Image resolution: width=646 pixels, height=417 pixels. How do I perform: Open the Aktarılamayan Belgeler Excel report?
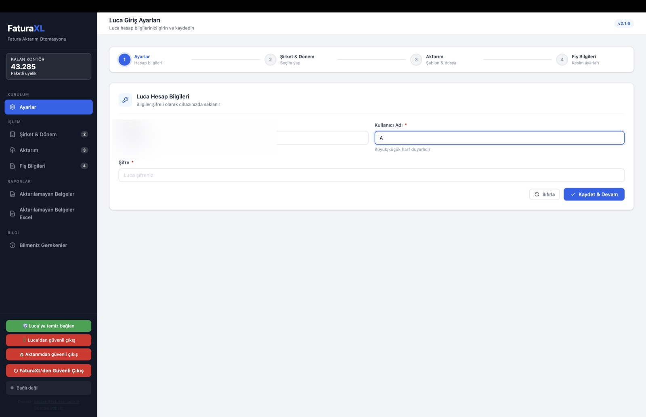[48, 213]
